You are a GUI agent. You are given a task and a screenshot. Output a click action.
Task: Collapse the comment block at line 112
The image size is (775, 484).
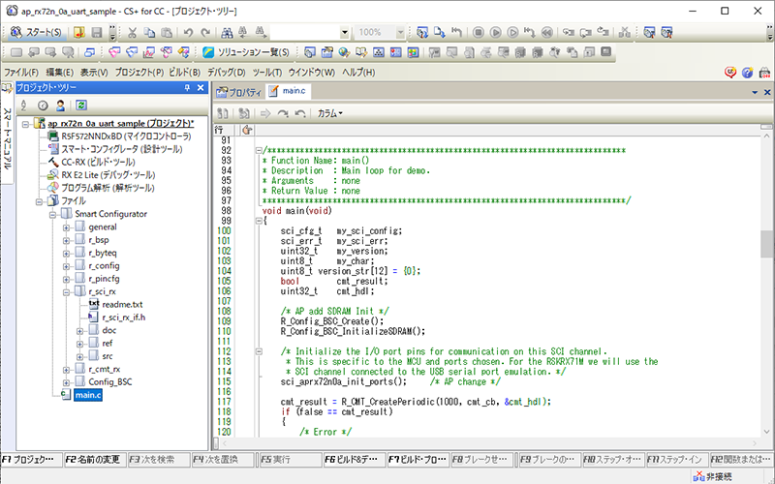tap(259, 351)
